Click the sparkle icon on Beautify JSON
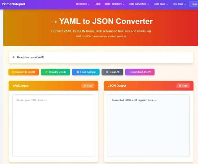Viewport: 198px width, 164px height. click(x=46, y=72)
